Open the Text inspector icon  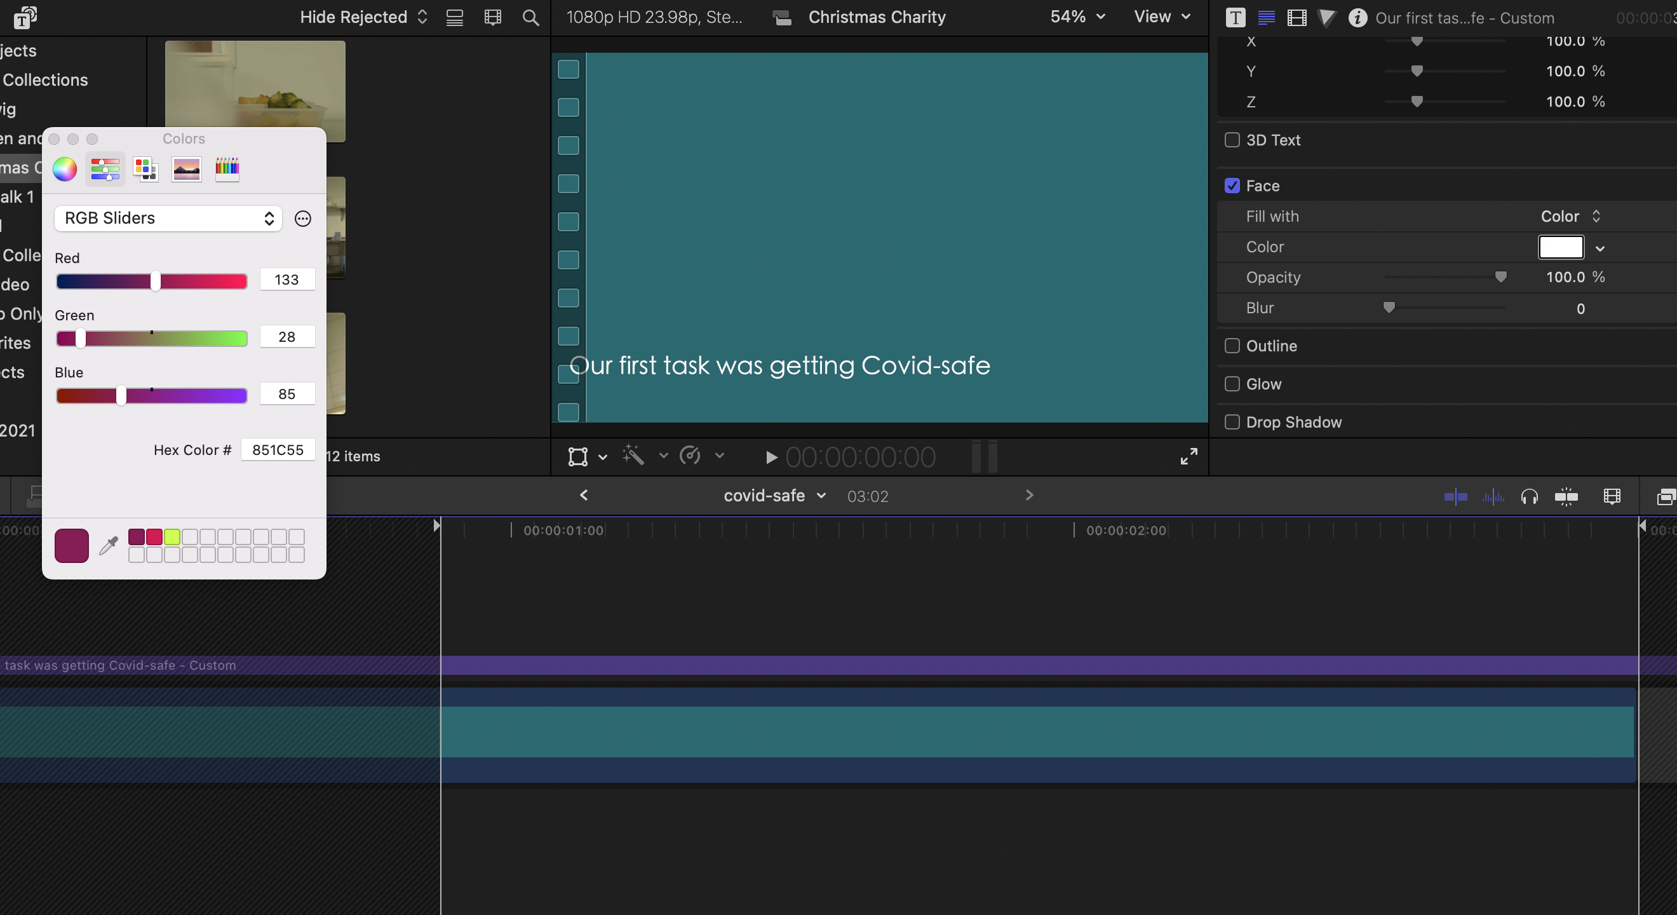click(1235, 18)
